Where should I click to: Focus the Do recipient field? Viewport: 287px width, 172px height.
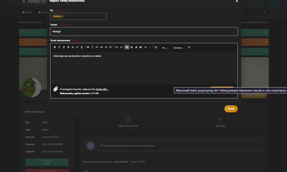point(78,16)
